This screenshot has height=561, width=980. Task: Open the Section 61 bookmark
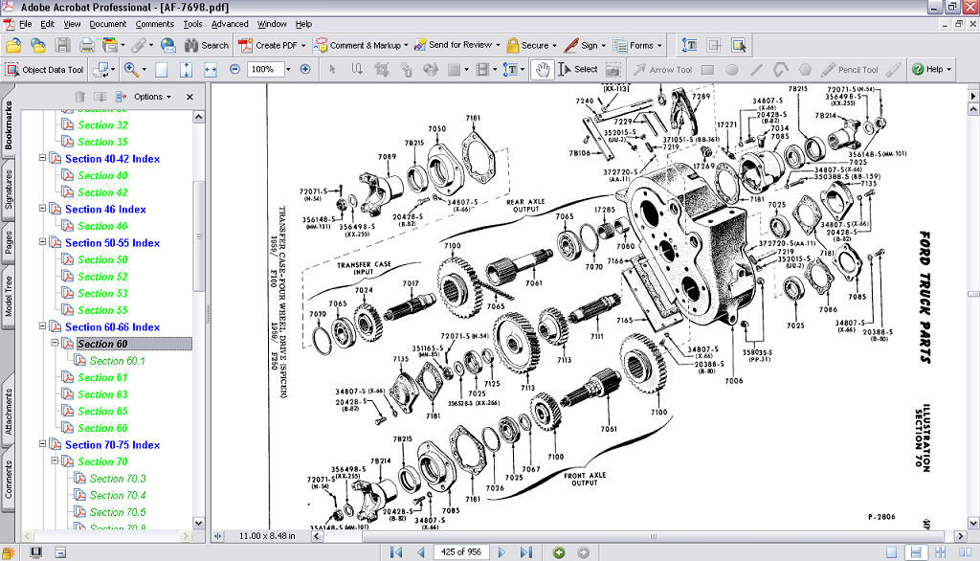102,377
